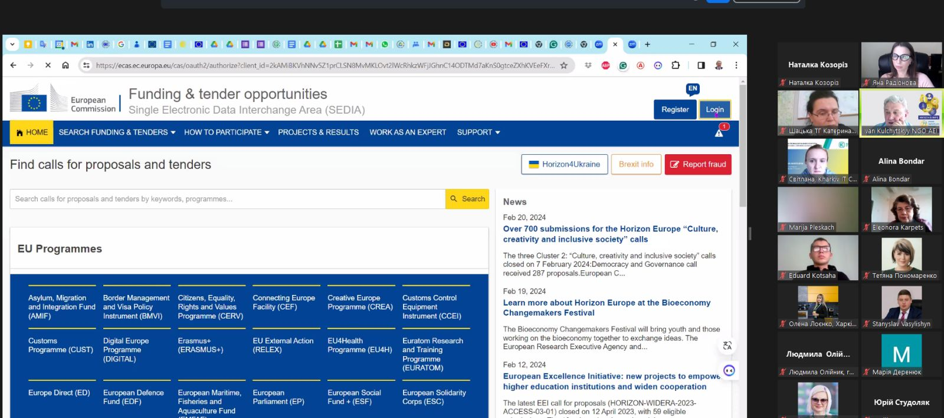Open PROJECTS & RESULTS menu item
This screenshot has height=418, width=944.
click(x=319, y=132)
